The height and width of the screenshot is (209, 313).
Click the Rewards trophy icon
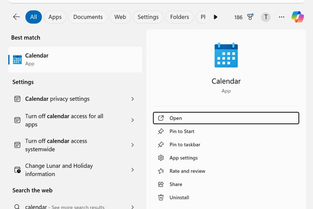coord(250,17)
